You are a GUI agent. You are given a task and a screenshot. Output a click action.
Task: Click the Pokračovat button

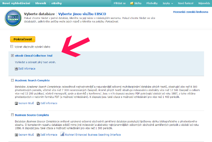(23, 39)
